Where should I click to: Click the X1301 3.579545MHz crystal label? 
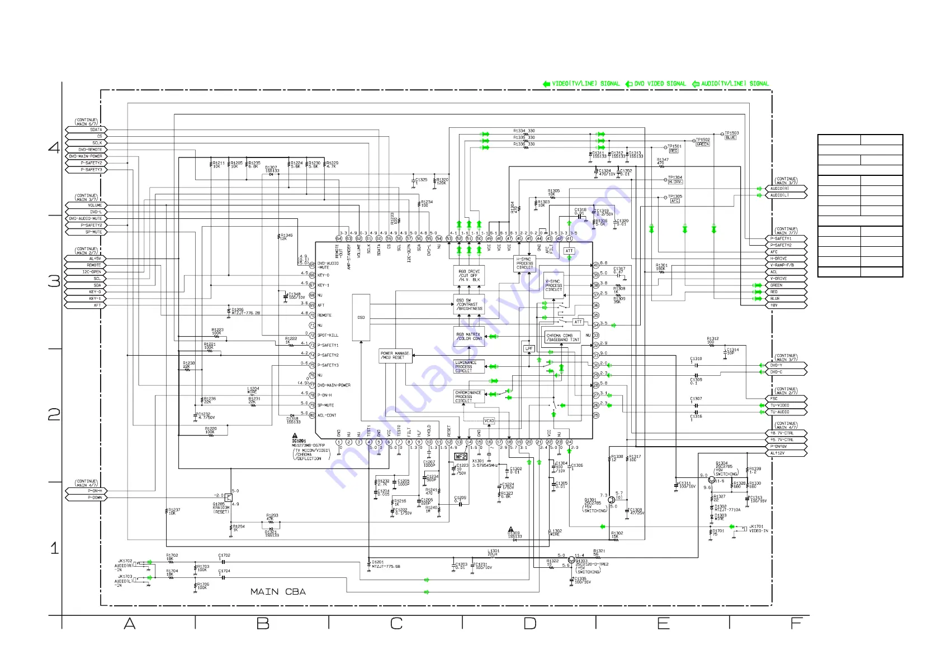click(x=485, y=463)
